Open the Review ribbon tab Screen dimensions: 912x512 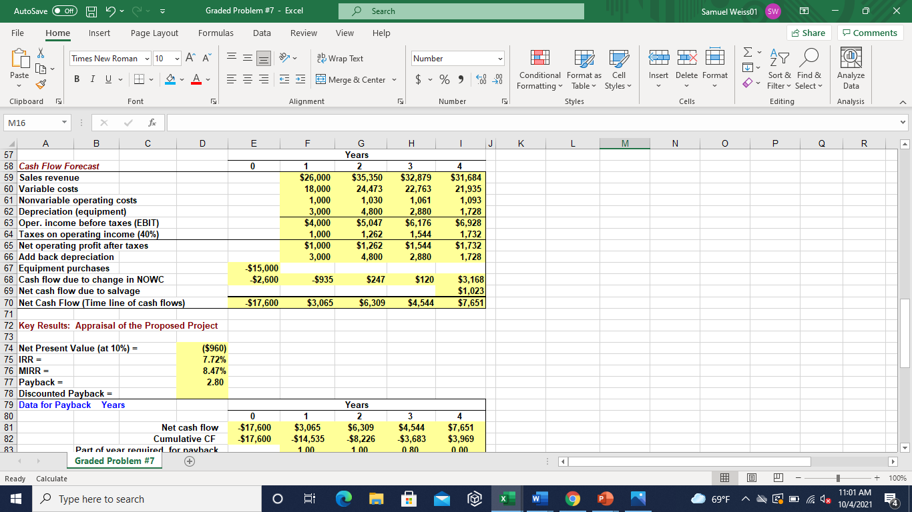point(303,33)
